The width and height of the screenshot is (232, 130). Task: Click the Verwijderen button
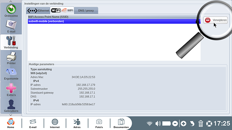point(216,20)
